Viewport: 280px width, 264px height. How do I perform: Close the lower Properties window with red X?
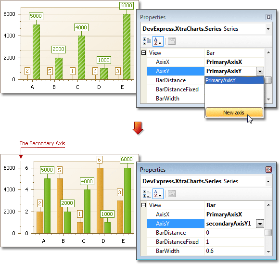pyautogui.click(x=268, y=169)
